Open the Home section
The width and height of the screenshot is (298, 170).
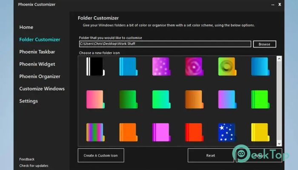pyautogui.click(x=26, y=27)
